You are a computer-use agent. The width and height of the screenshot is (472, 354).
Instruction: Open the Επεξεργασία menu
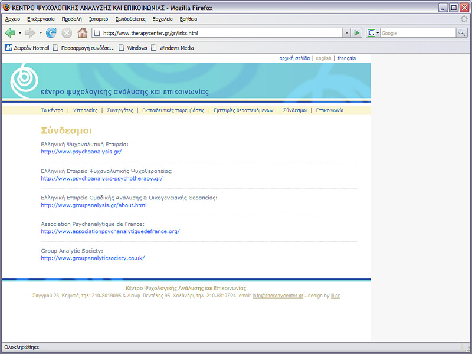(x=41, y=19)
